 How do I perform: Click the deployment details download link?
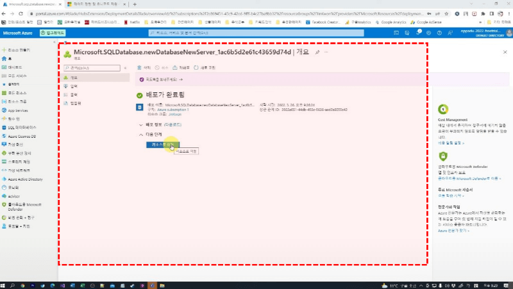[172, 124]
